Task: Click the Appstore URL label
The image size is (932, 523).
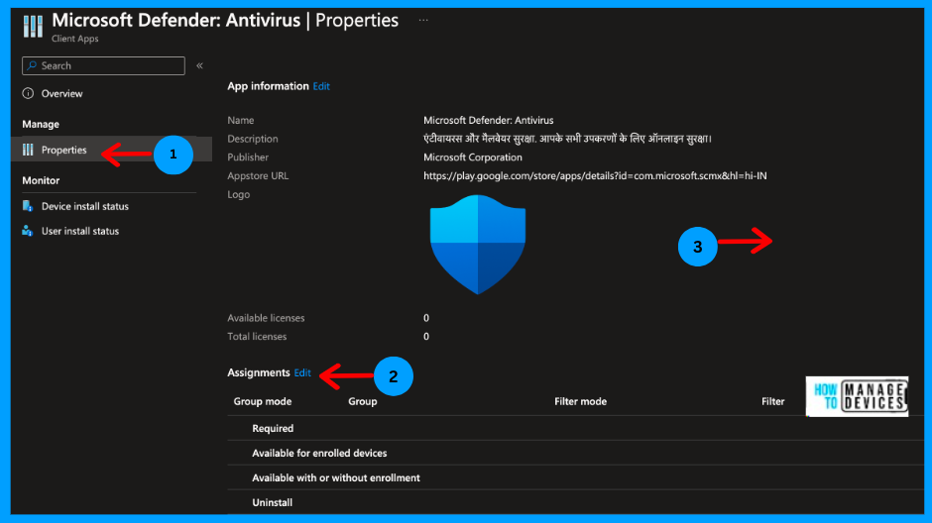Action: click(258, 175)
